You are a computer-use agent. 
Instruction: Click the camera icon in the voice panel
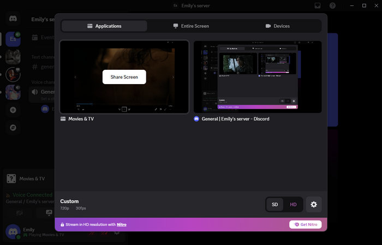[x=19, y=213]
